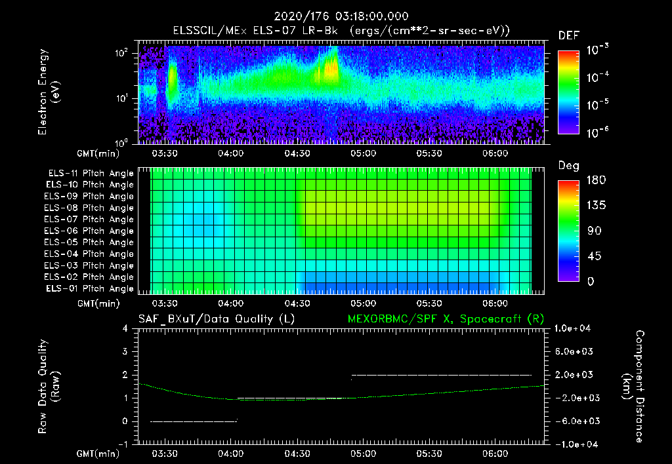Click the data quality line segment at value 0

click(194, 421)
